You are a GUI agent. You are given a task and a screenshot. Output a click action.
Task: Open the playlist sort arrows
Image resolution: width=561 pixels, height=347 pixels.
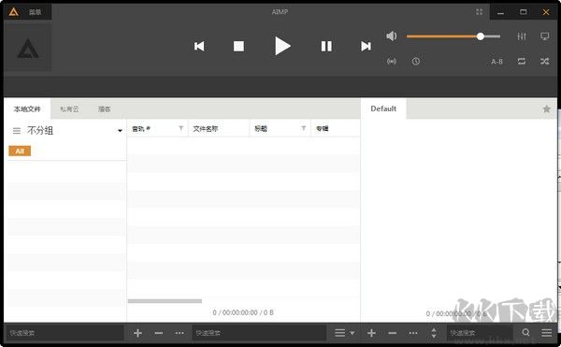click(x=434, y=333)
